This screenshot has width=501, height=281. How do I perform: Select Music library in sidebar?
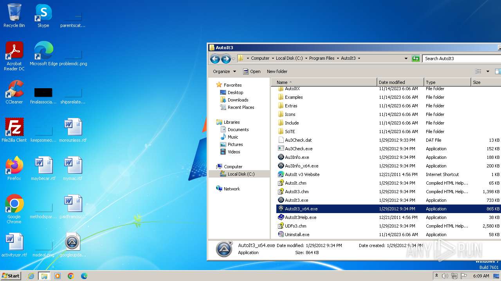[x=229, y=137]
